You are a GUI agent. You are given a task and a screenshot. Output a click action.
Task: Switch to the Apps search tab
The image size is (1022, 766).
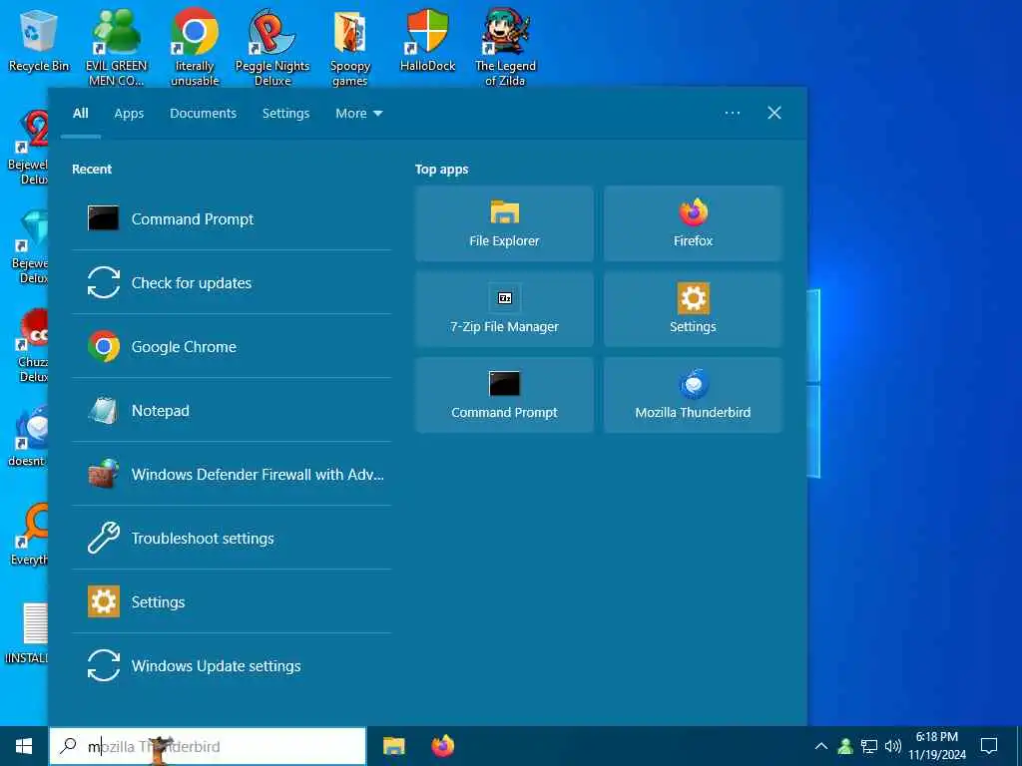129,114
